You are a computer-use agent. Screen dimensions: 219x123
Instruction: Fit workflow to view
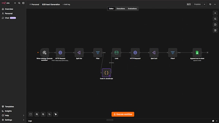(x=31, y=114)
